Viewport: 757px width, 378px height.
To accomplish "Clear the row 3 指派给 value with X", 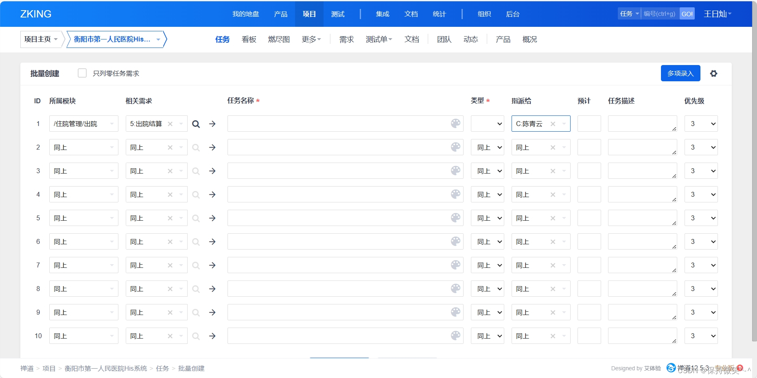I will point(553,171).
